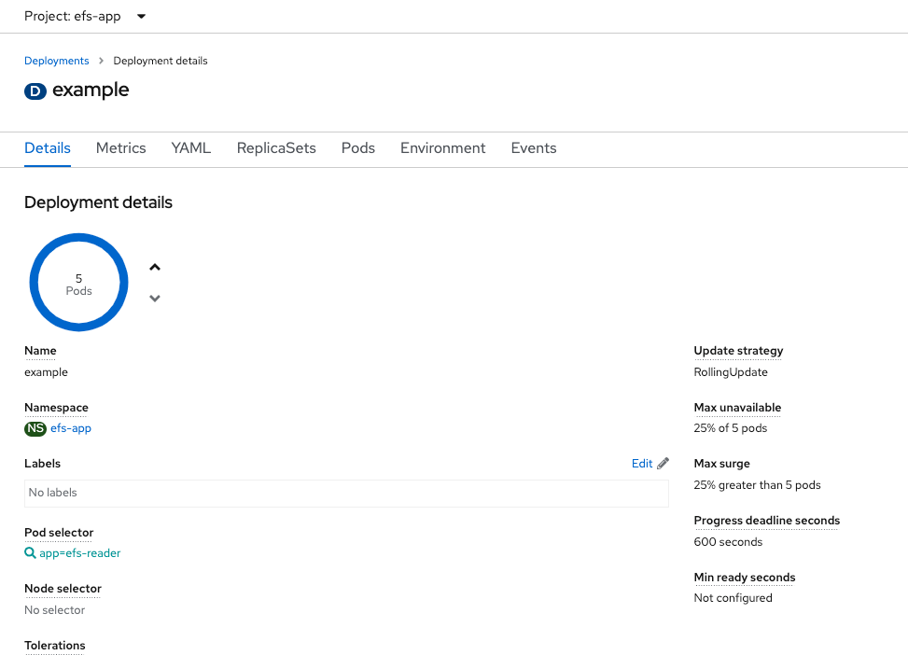Increase pod count with up arrow

155,268
